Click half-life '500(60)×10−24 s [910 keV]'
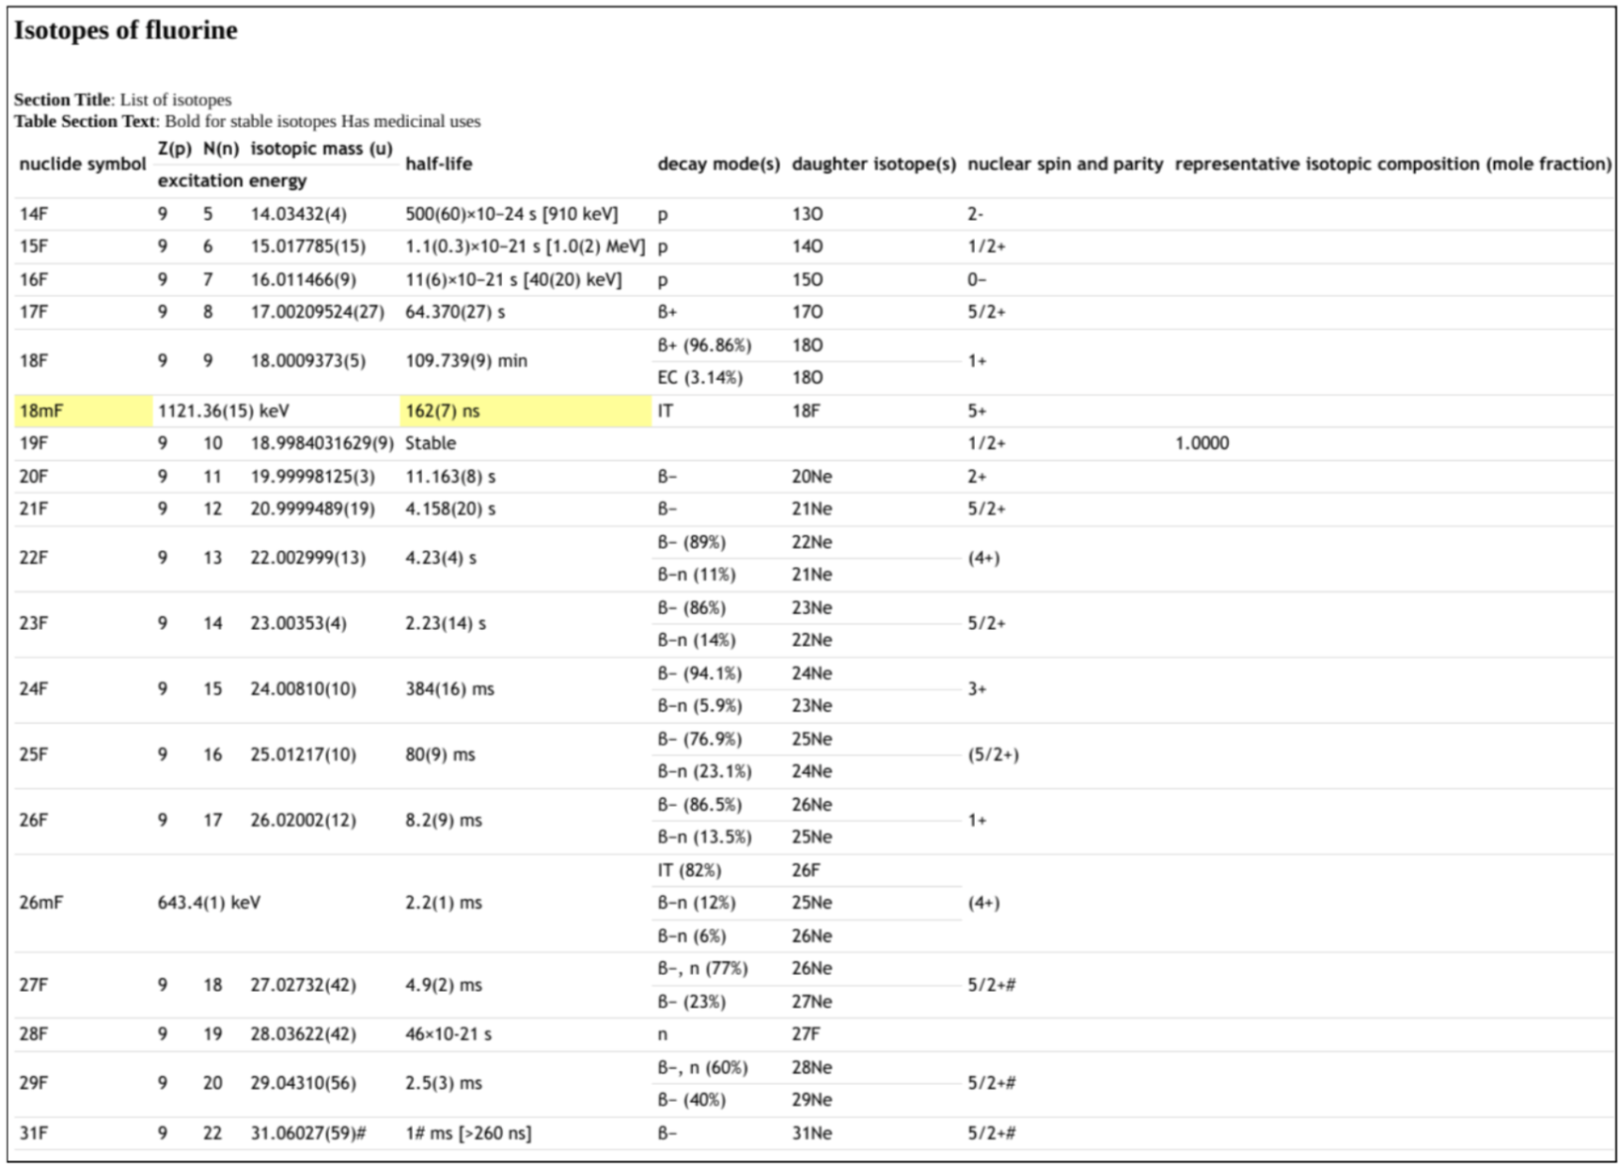The width and height of the screenshot is (1619, 1165). click(511, 214)
